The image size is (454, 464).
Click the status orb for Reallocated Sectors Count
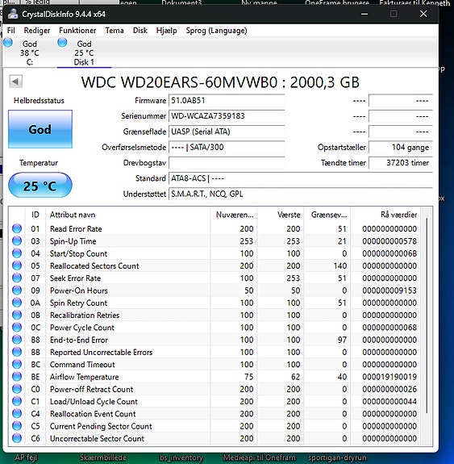[17, 265]
